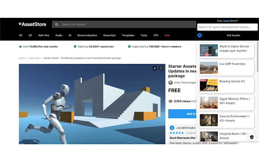Screen dimensions: 259x162
Task: Click the blue search icon in extension panel
Action: pyautogui.click(x=199, y=35)
